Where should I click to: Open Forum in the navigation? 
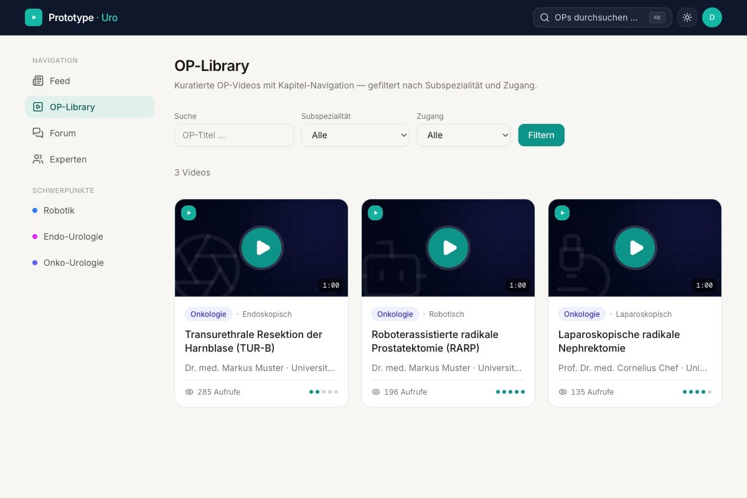coord(90,133)
